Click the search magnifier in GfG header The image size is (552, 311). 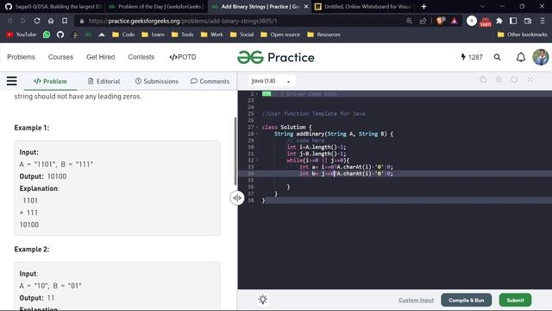497,57
